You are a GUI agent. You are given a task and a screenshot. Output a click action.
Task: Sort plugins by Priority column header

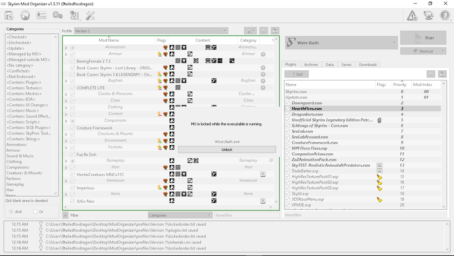(400, 85)
